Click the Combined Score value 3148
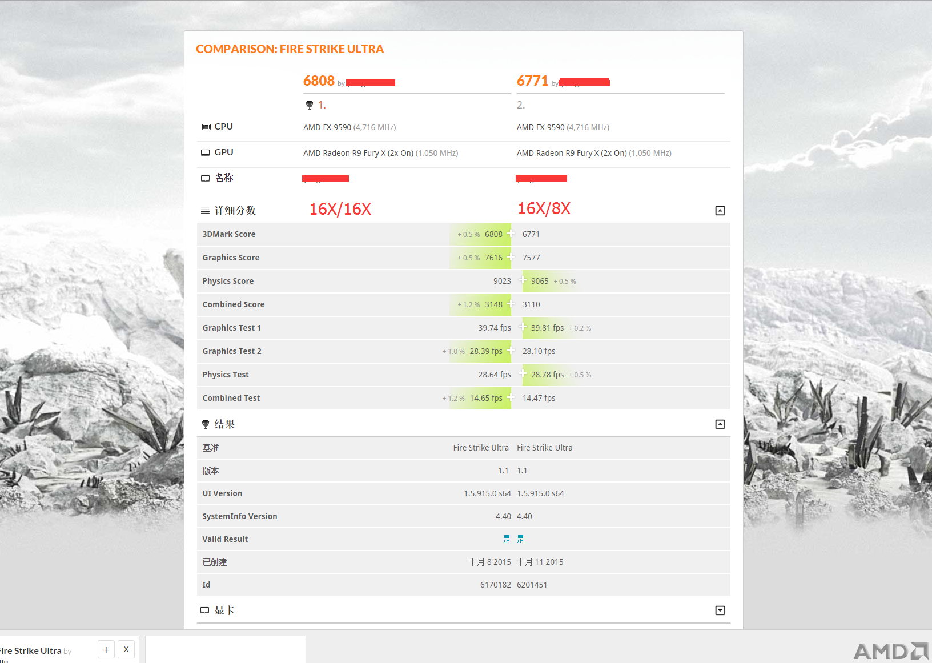 pos(493,304)
